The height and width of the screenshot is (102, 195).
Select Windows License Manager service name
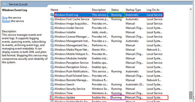coord(72,37)
